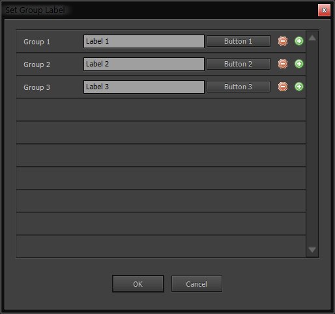Remove Group 2 with red minus icon
The image size is (335, 314).
tap(283, 64)
